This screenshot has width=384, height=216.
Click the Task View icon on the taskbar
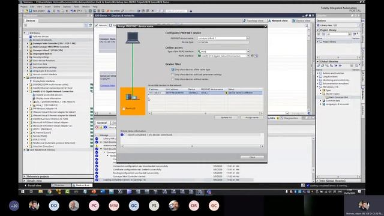pos(31,192)
